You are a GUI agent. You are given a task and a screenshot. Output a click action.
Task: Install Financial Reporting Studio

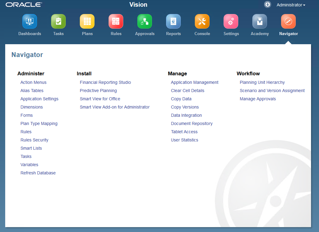click(x=105, y=83)
